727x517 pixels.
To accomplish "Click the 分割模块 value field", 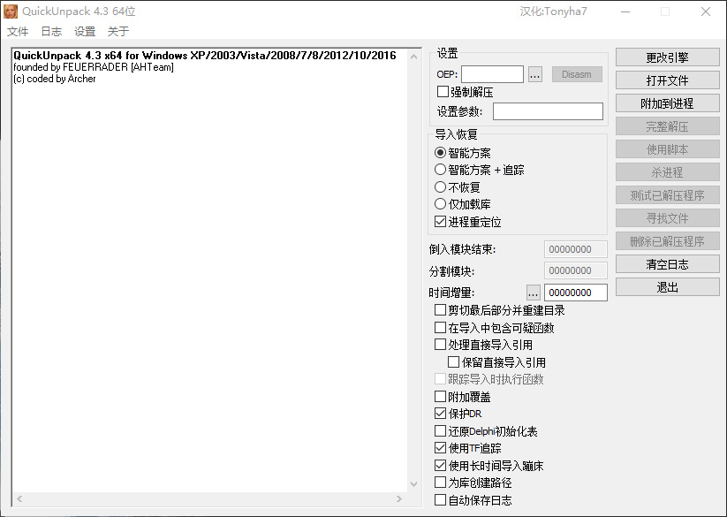I will pyautogui.click(x=575, y=270).
